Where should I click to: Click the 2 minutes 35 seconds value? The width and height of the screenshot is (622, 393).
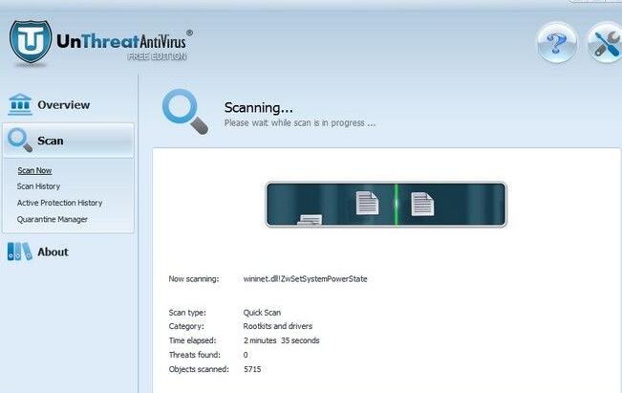point(281,340)
